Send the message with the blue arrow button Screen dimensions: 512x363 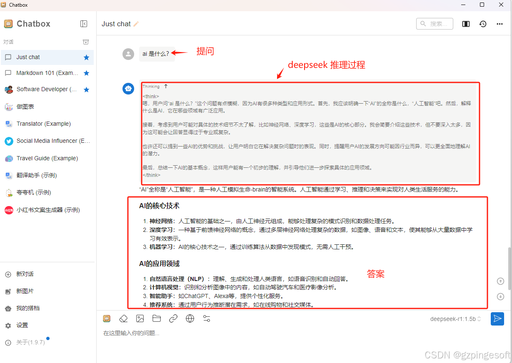pyautogui.click(x=497, y=319)
